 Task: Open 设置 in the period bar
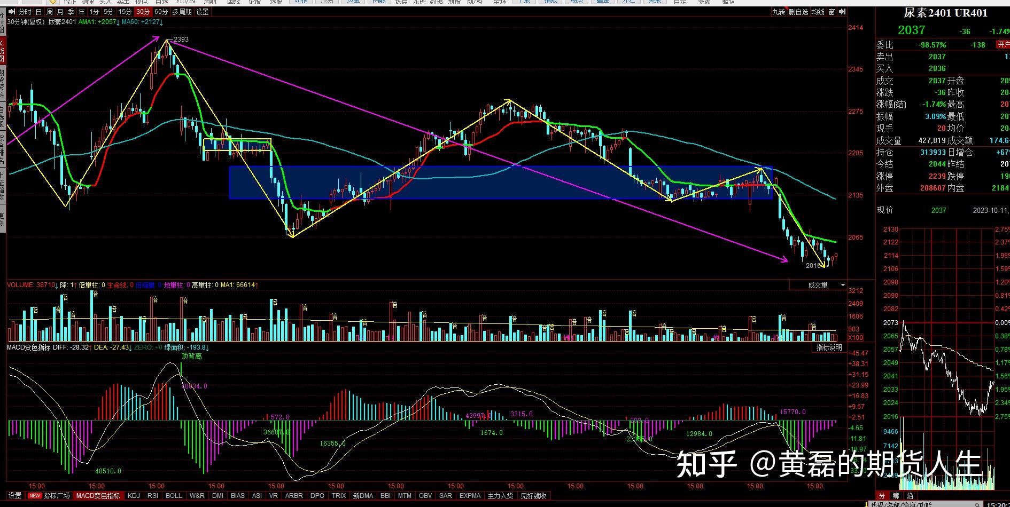pyautogui.click(x=203, y=12)
